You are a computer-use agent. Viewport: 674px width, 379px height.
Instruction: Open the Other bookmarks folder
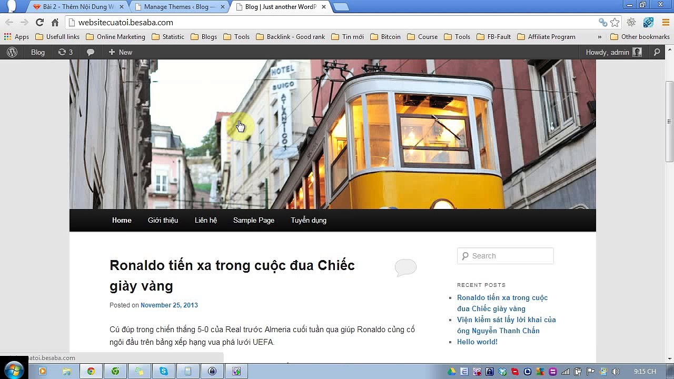click(x=640, y=37)
